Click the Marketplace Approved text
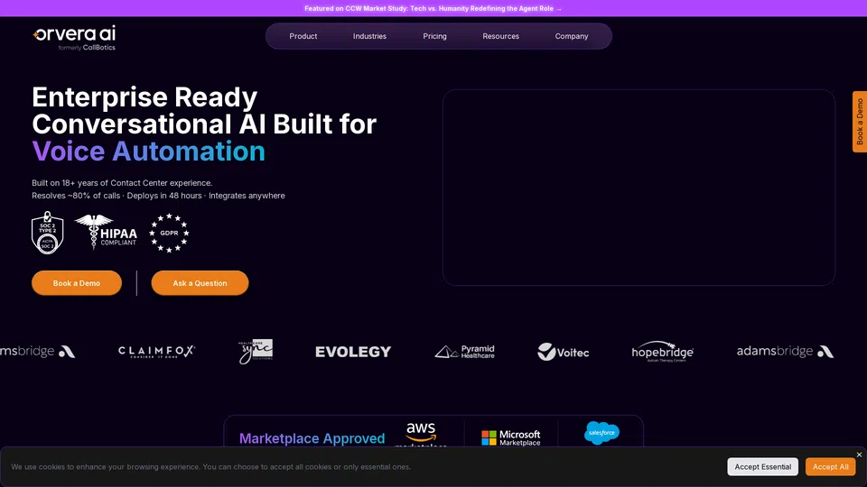The image size is (867, 487). coord(312,438)
